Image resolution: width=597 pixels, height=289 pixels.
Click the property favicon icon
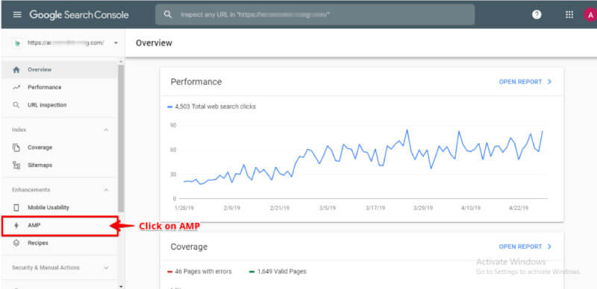[16, 43]
